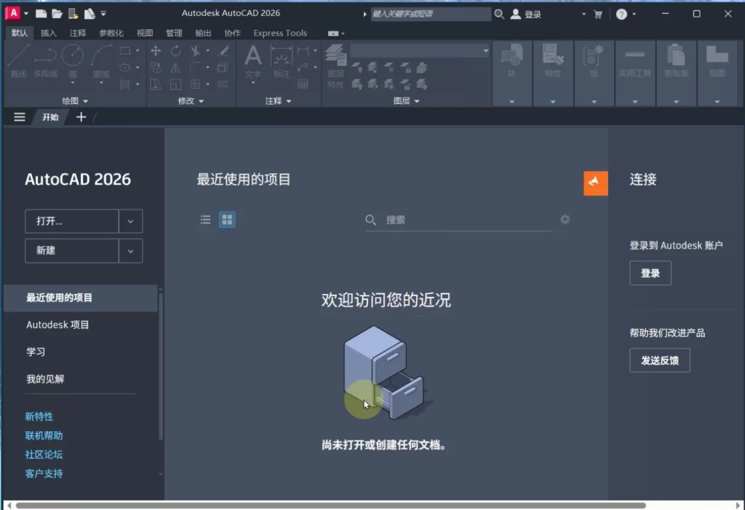Switch recent items to list view
Screen dimensions: 745x510
(x=206, y=220)
